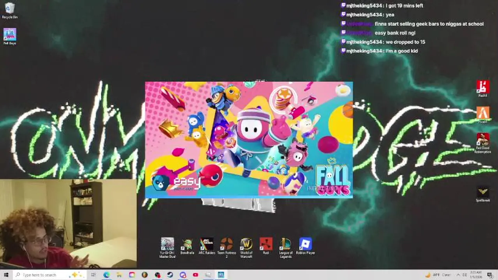The image size is (498, 280).
Task: Select the RedM desktop shortcut
Action: pos(483,89)
